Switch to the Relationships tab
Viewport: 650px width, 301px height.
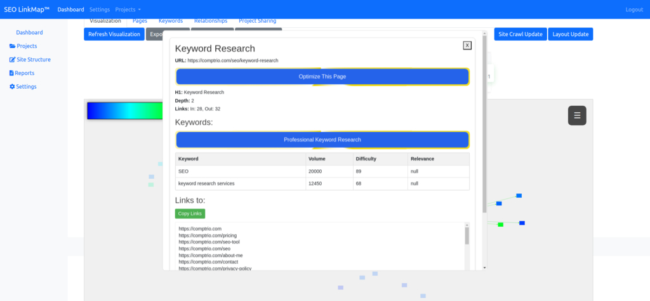pos(211,21)
